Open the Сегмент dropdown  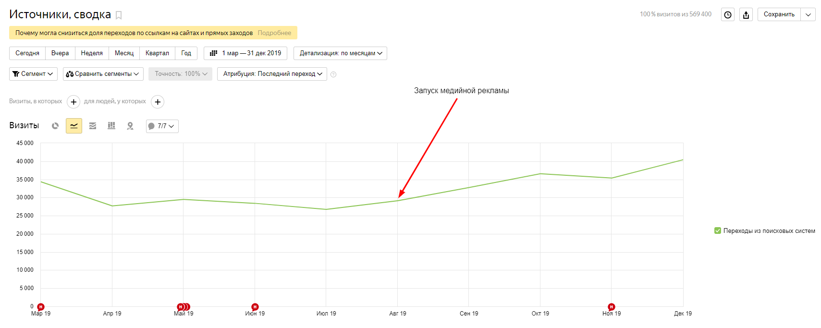tap(33, 74)
